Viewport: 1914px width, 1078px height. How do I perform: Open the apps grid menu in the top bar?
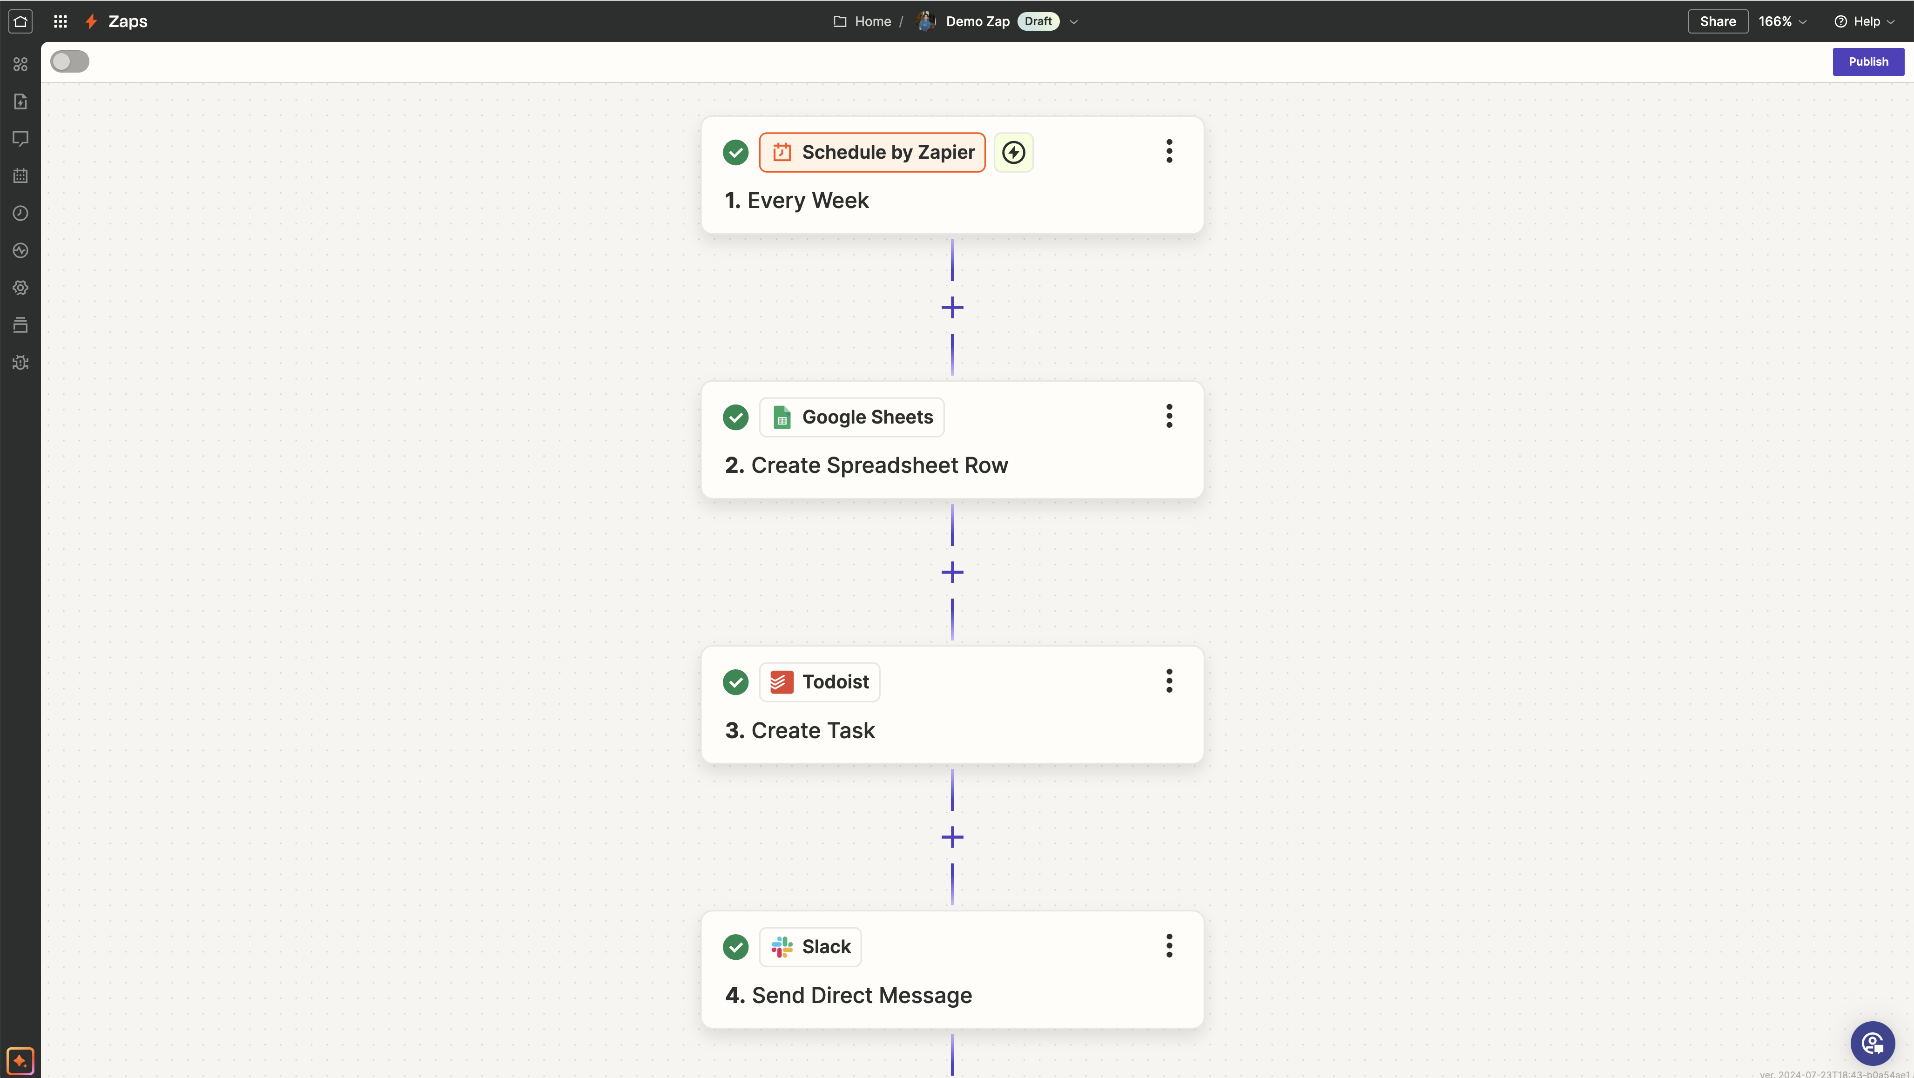pos(60,21)
